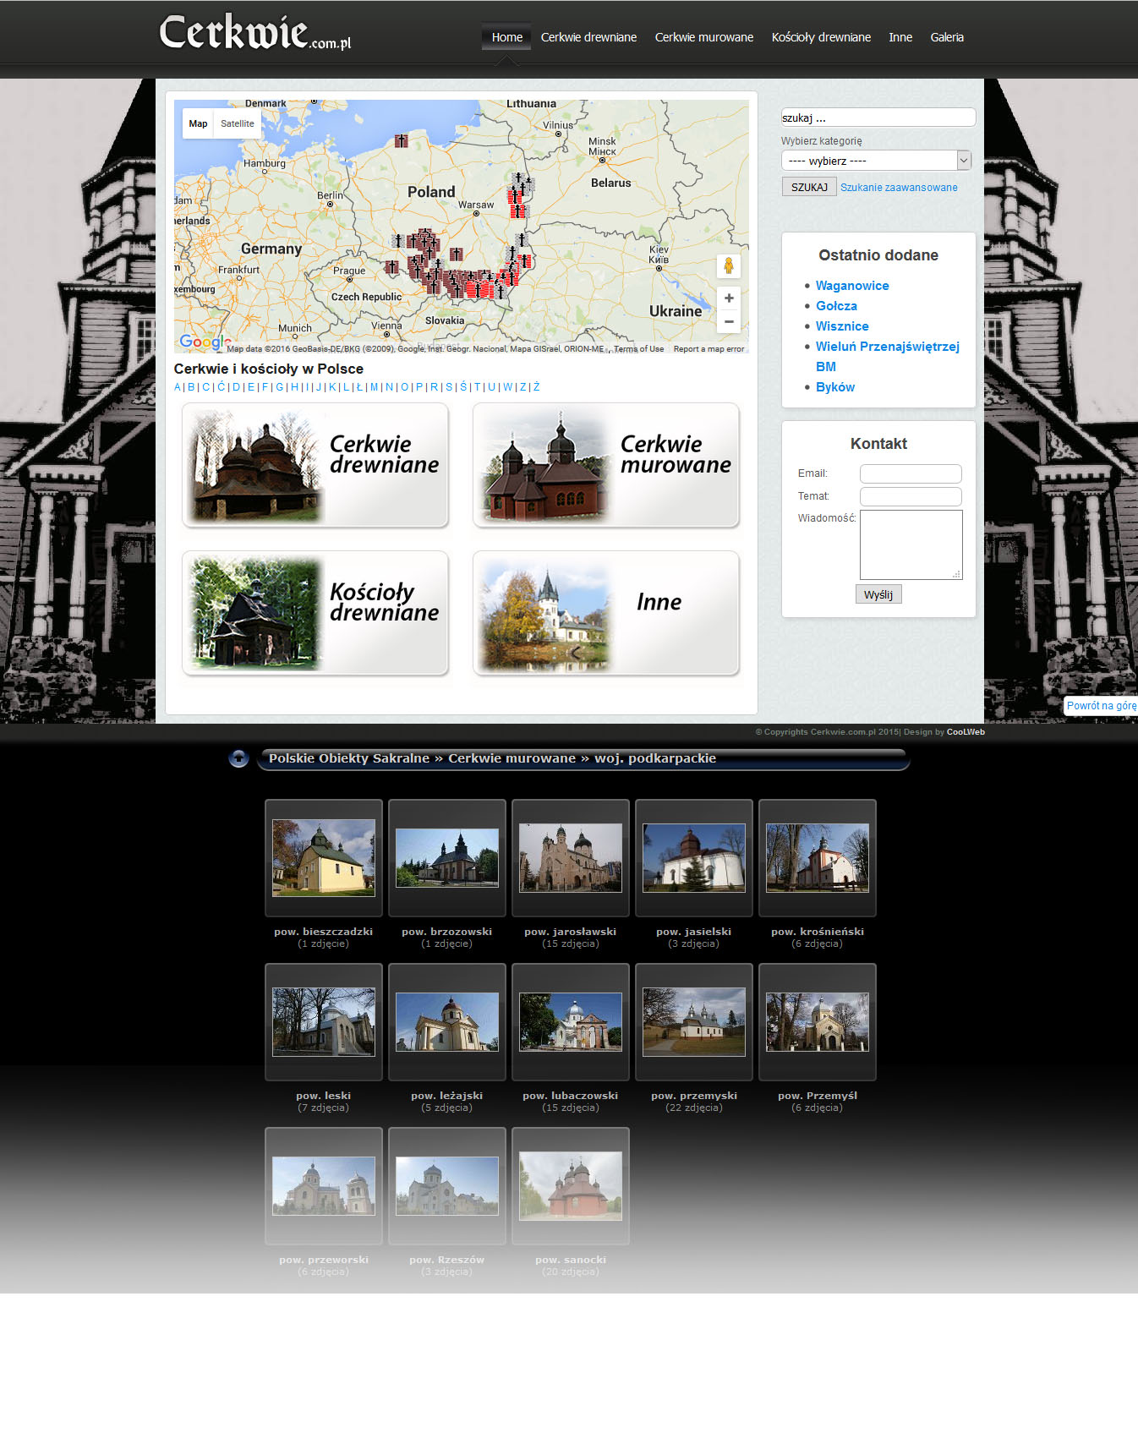This screenshot has height=1444, width=1138.
Task: Open the Galeria navigation item
Action: tap(947, 37)
